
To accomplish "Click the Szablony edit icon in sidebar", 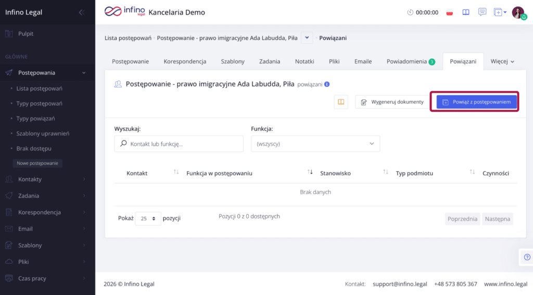I will 9,245.
